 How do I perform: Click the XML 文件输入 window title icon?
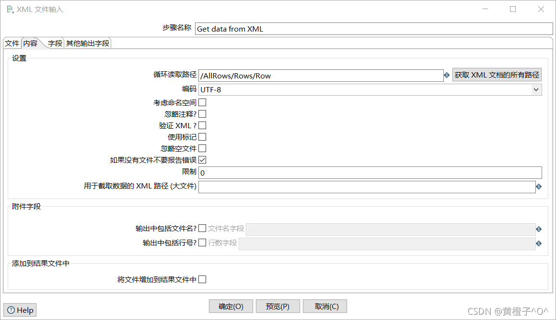(x=10, y=9)
